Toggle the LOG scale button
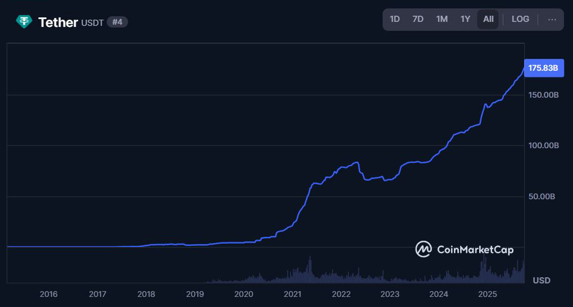Viewport: 573px width, 307px height. [x=520, y=19]
